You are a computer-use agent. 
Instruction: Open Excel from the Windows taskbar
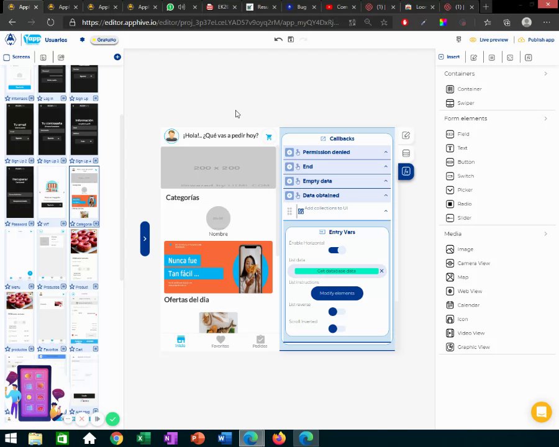143,438
